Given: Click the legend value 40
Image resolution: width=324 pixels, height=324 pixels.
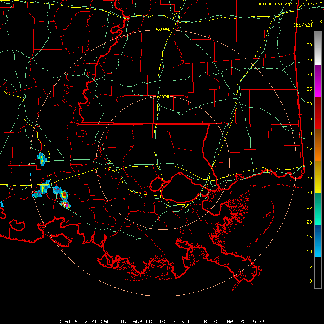Looking at the screenshot, I should point(309,163).
